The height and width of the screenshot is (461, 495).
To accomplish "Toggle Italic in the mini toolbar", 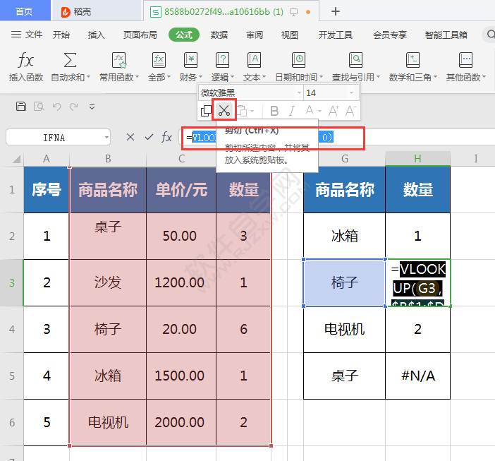I will 292,111.
